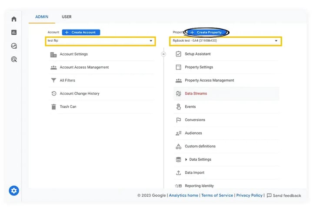Image resolution: width=313 pixels, height=211 pixels.
Task: Click the Property Settings window icon
Action: click(x=179, y=67)
